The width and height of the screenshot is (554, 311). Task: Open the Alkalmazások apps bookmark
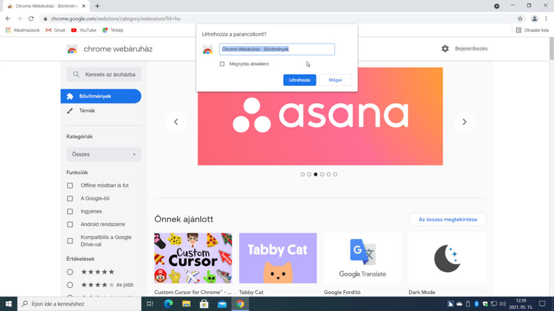[x=22, y=30]
